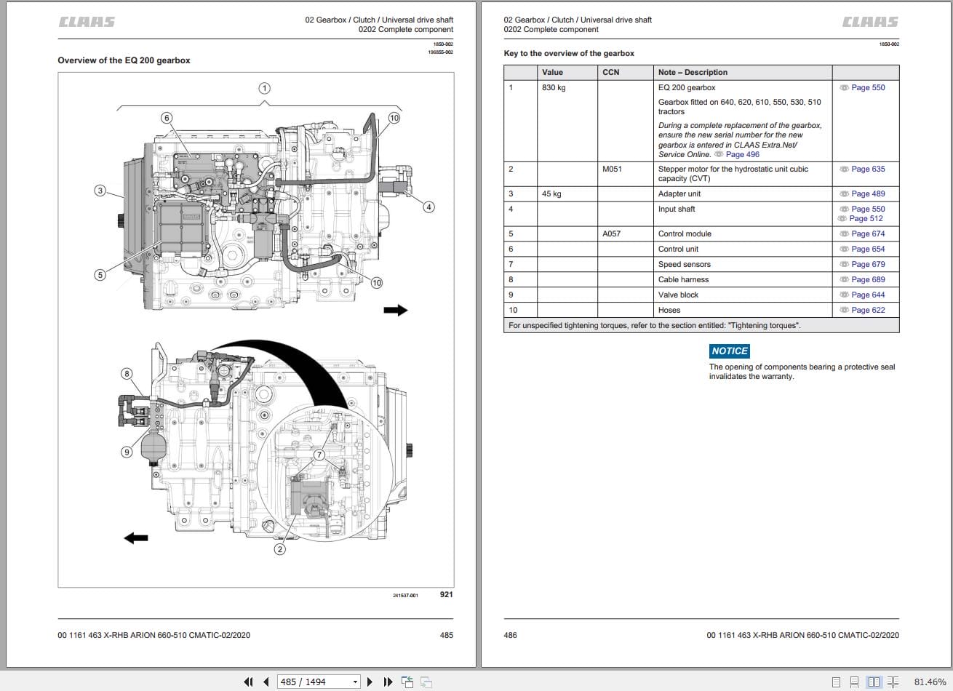
Task: Open the Page 496 link
Action: (742, 154)
